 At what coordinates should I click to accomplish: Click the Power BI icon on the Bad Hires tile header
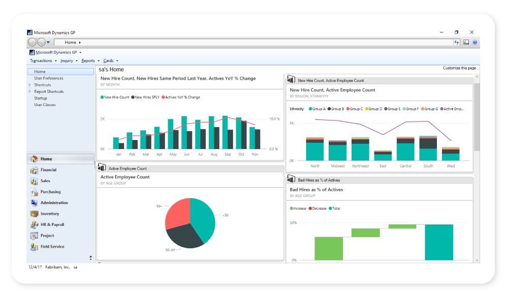coord(291,179)
